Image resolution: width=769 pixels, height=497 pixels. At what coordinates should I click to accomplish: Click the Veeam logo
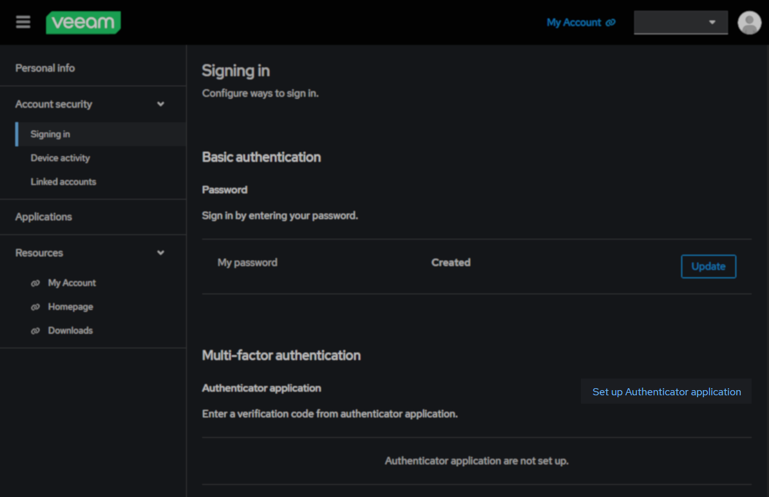click(x=83, y=23)
